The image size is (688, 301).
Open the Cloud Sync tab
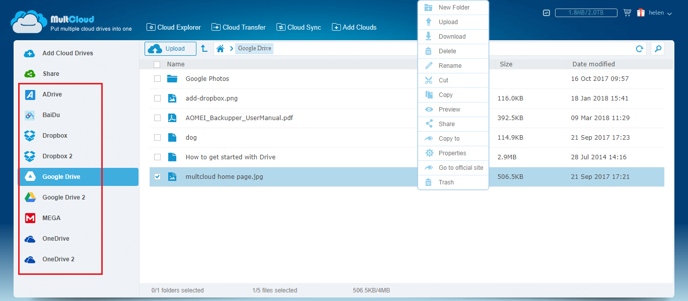(299, 28)
